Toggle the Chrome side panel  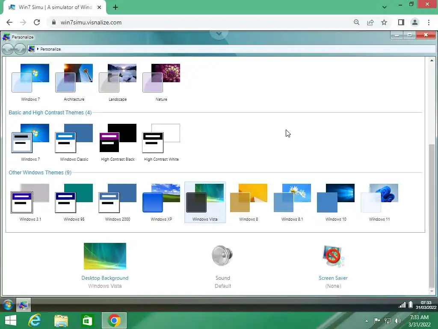pos(401,22)
